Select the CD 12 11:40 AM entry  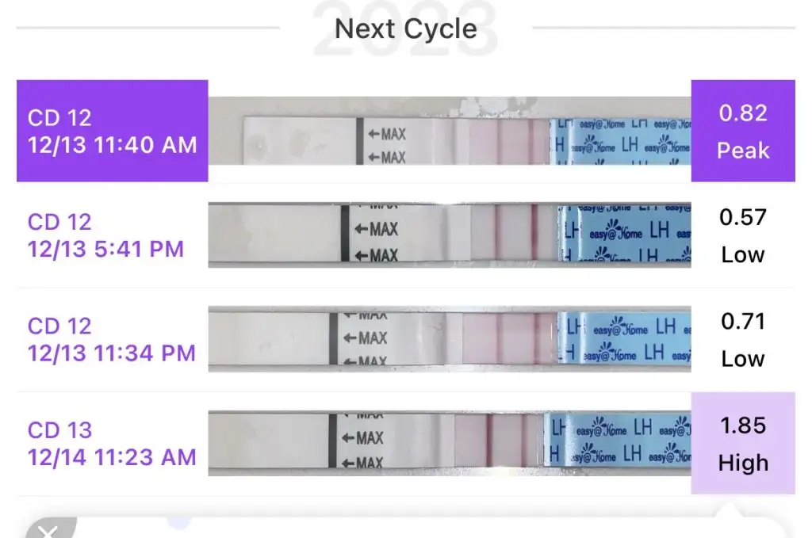click(x=112, y=132)
